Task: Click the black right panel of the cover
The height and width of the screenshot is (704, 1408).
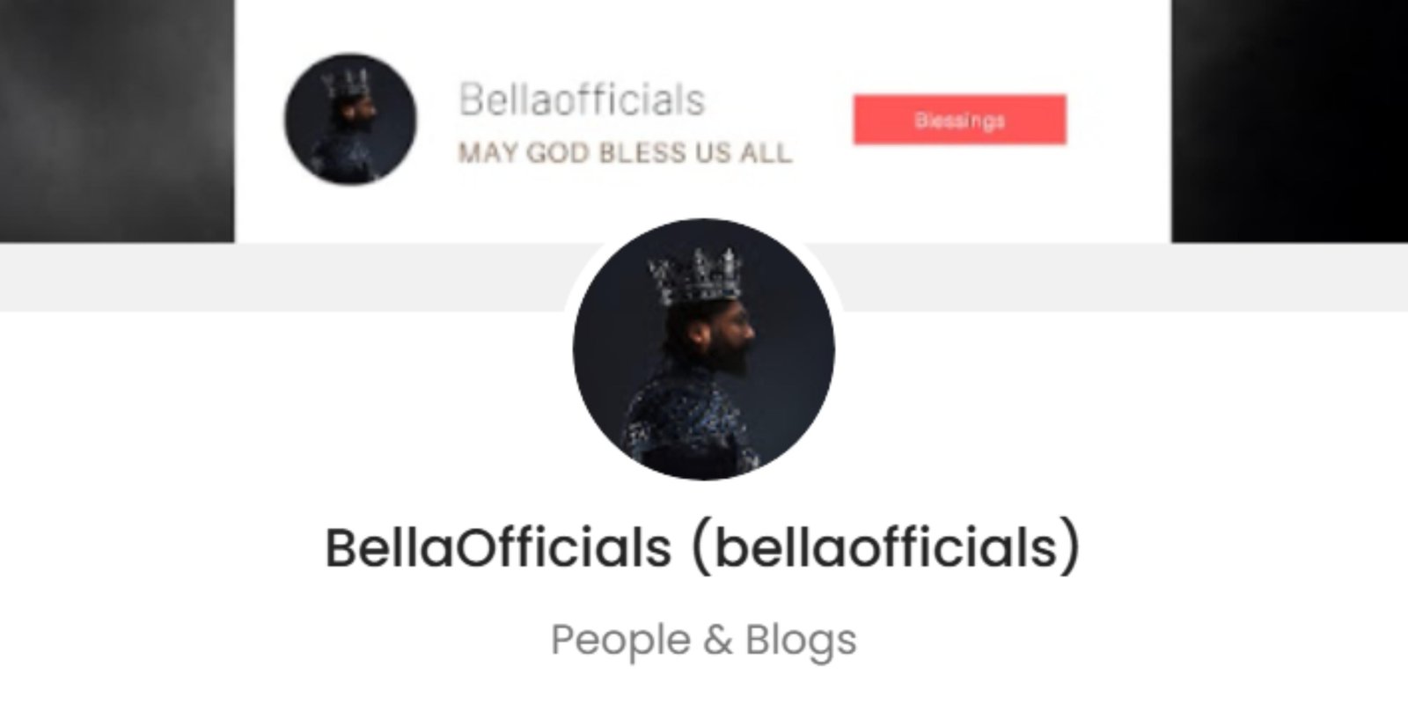Action: point(1289,121)
